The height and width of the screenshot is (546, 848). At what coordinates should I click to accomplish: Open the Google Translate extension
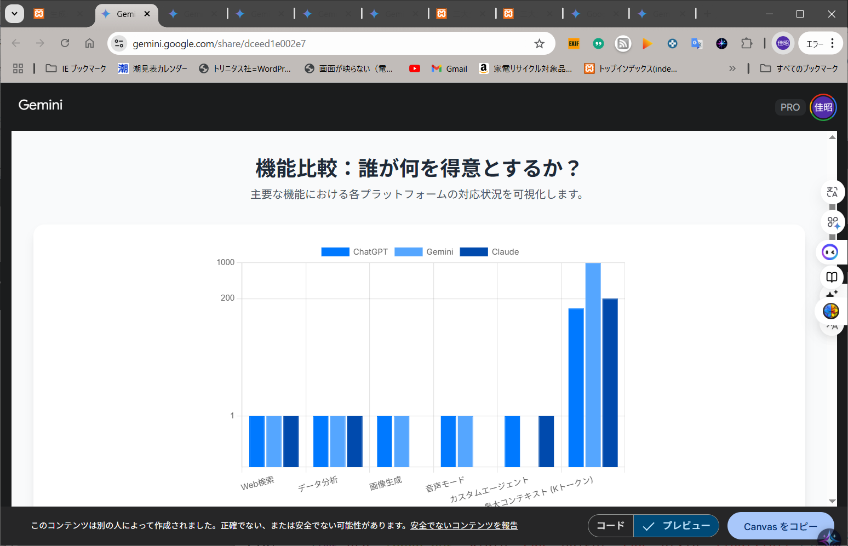pos(697,44)
